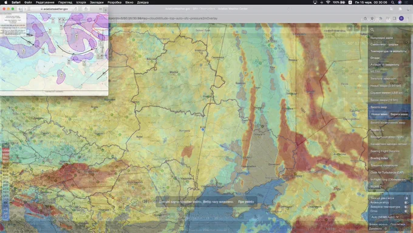Toggle Сітка switch
Viewport: 413px width, 233px height.
[x=406, y=211]
